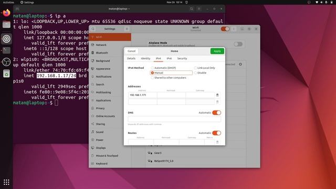
Task: Open the terminal hamburger menu
Action: [199, 9]
